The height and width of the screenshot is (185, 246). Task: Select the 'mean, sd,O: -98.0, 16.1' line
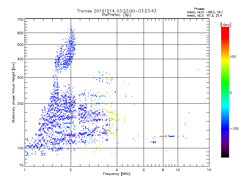[205, 12]
